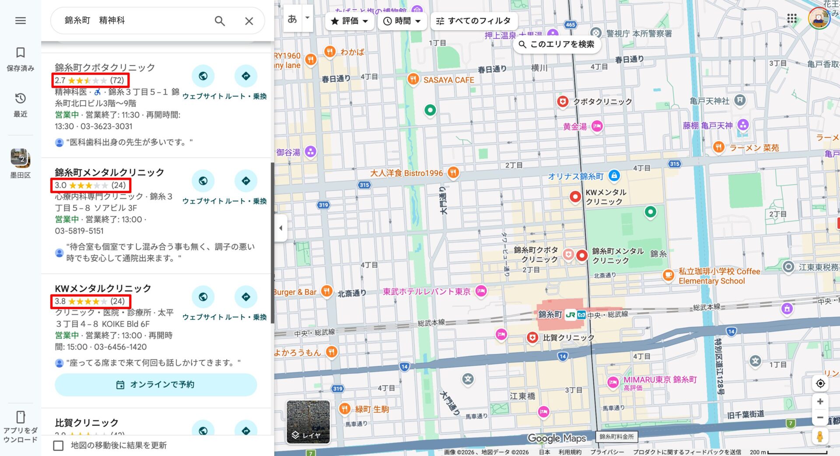
Task: Click このエリアを検索 button
Action: coord(556,44)
